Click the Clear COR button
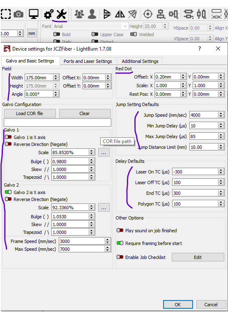 tap(85, 113)
